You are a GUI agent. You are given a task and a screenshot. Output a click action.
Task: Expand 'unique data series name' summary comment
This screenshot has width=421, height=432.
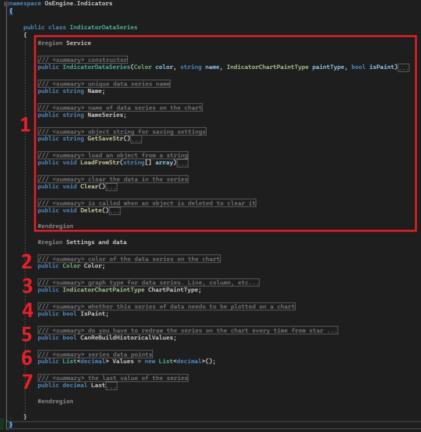104,84
